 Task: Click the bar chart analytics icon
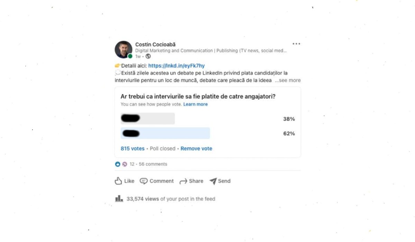[x=119, y=199]
